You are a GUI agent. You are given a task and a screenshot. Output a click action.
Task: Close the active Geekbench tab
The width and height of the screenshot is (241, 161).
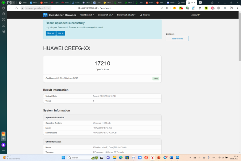pos(195,2)
